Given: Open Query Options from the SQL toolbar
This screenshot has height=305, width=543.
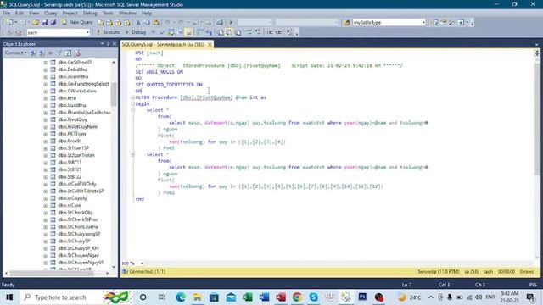Looking at the screenshot, I should coord(180,32).
